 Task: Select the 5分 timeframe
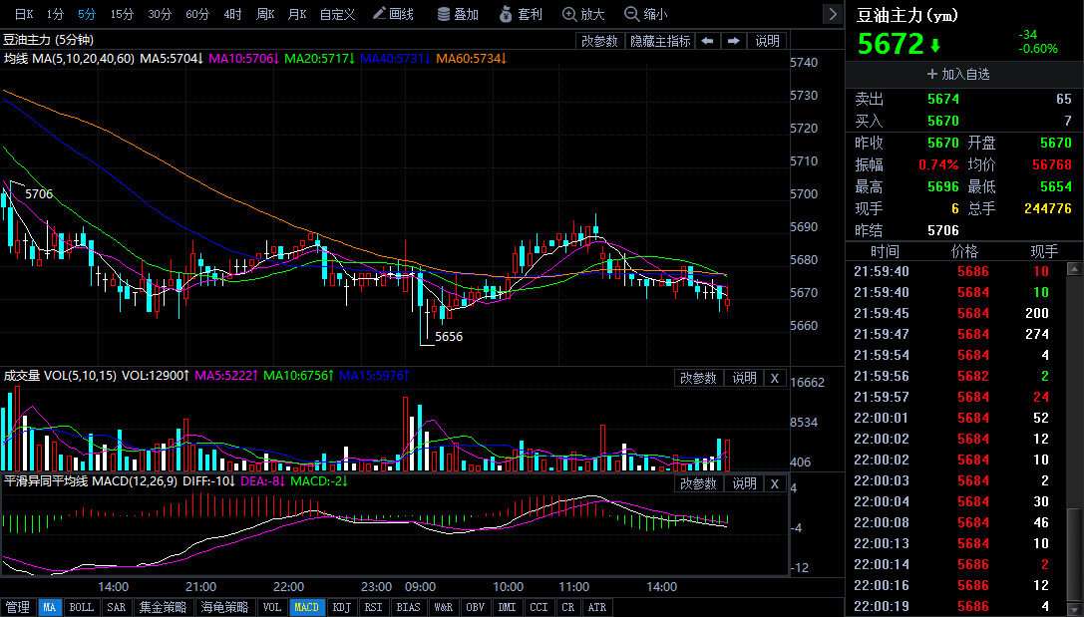[87, 14]
